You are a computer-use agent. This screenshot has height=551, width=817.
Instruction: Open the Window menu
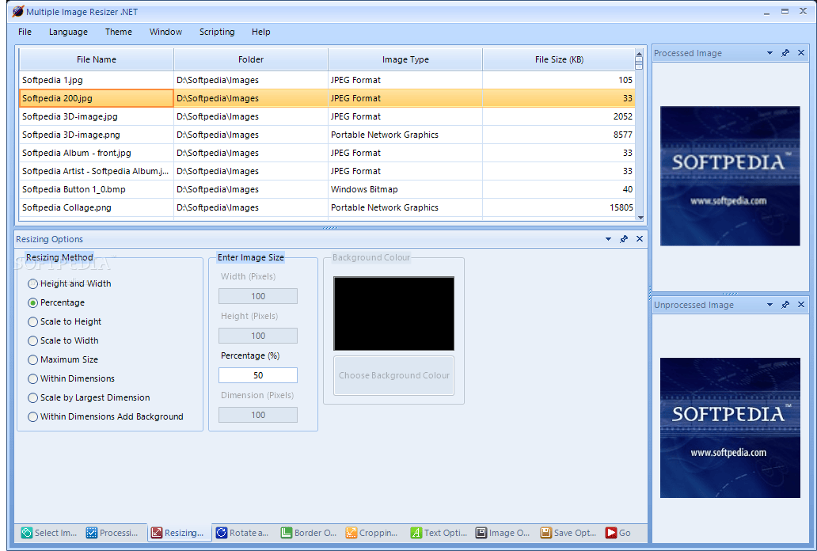pos(165,32)
